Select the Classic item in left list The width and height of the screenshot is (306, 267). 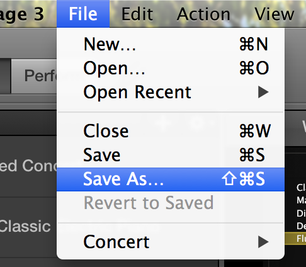pos(28,227)
